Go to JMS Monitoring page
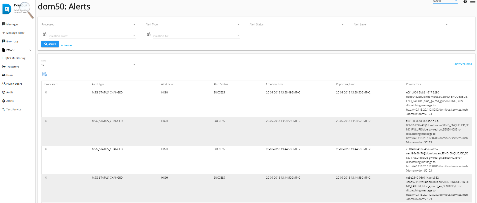 16,58
